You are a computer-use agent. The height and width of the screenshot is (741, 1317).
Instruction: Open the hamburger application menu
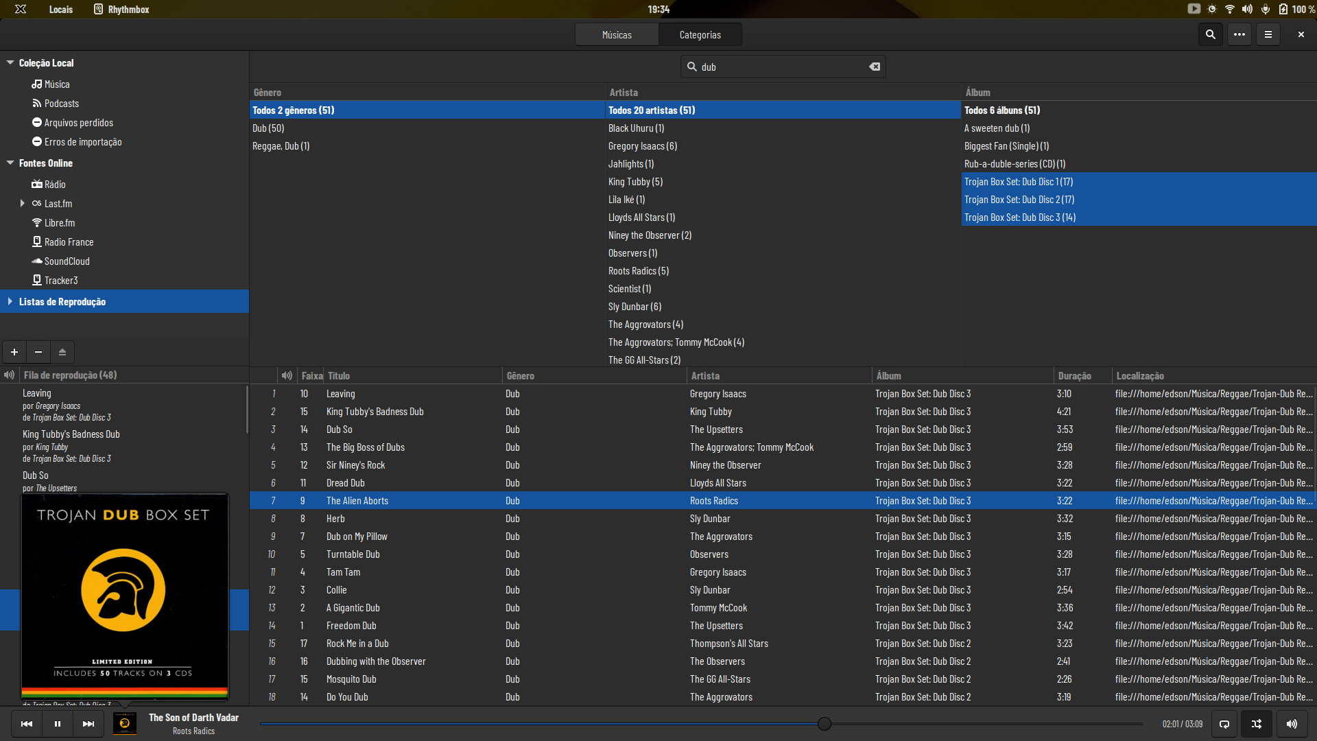(x=1268, y=34)
